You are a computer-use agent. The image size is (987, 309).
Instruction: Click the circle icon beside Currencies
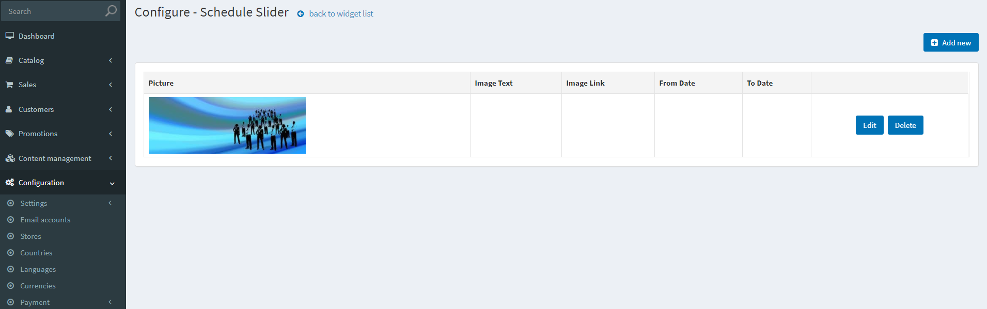point(10,286)
